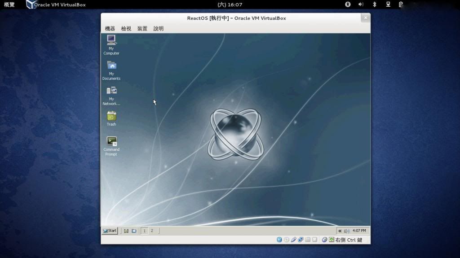
Task: Switch to virtual desktop 1
Action: pyautogui.click(x=144, y=231)
